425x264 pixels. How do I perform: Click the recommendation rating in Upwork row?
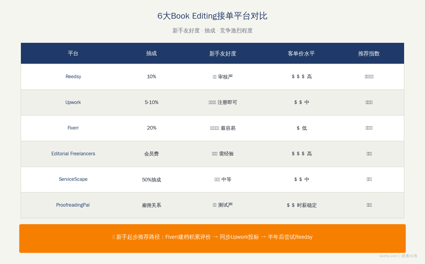coord(369,102)
